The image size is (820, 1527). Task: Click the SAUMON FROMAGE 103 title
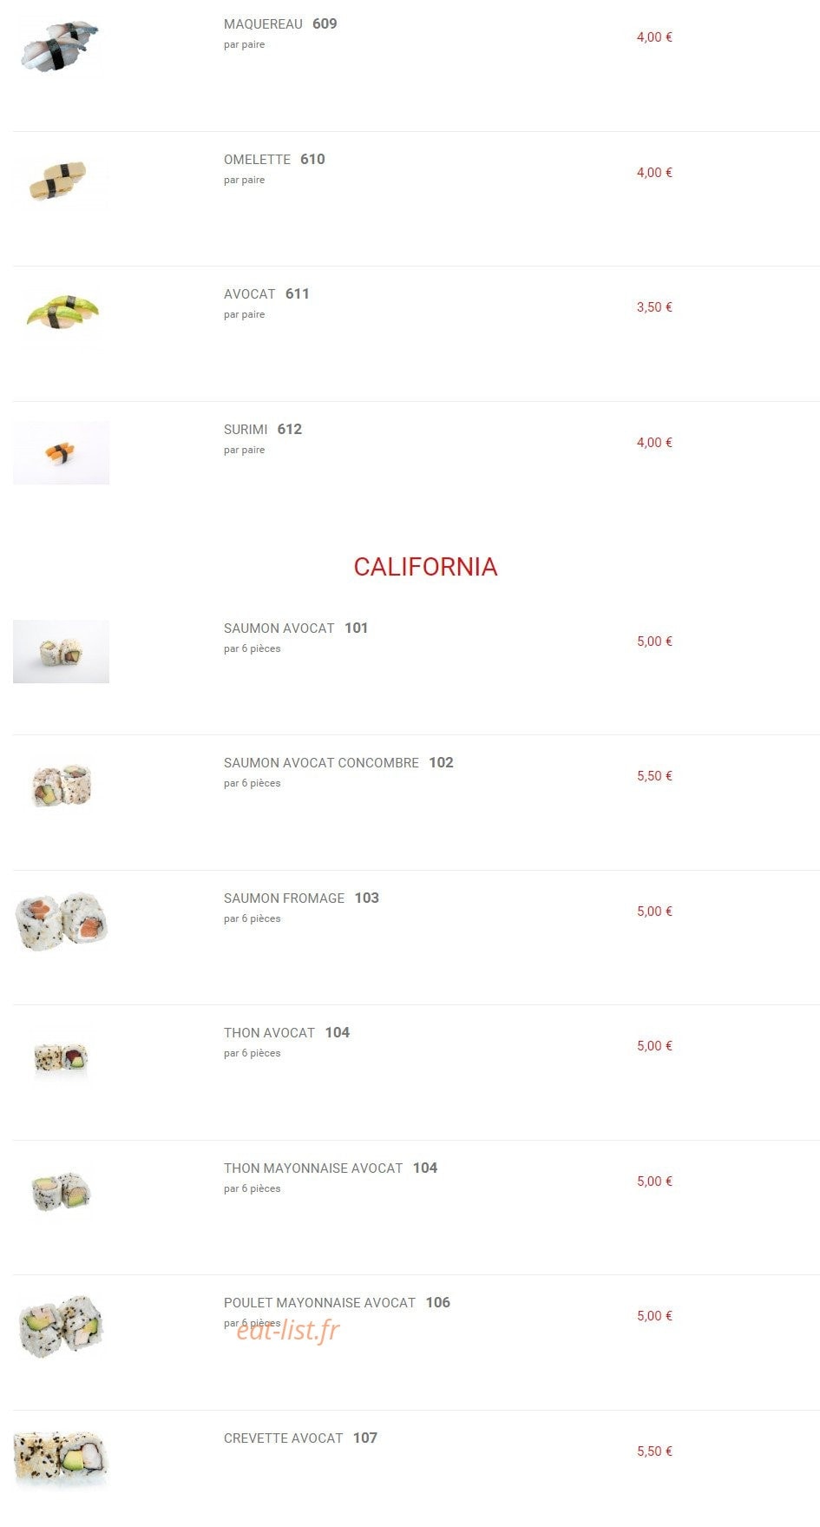tap(301, 898)
